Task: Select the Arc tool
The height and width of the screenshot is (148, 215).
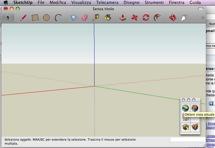Action: click(x=58, y=18)
